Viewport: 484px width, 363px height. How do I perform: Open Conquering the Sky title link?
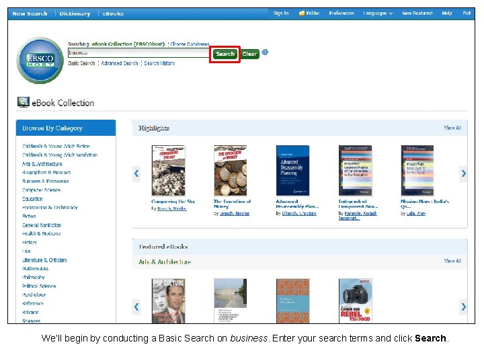[x=173, y=202]
